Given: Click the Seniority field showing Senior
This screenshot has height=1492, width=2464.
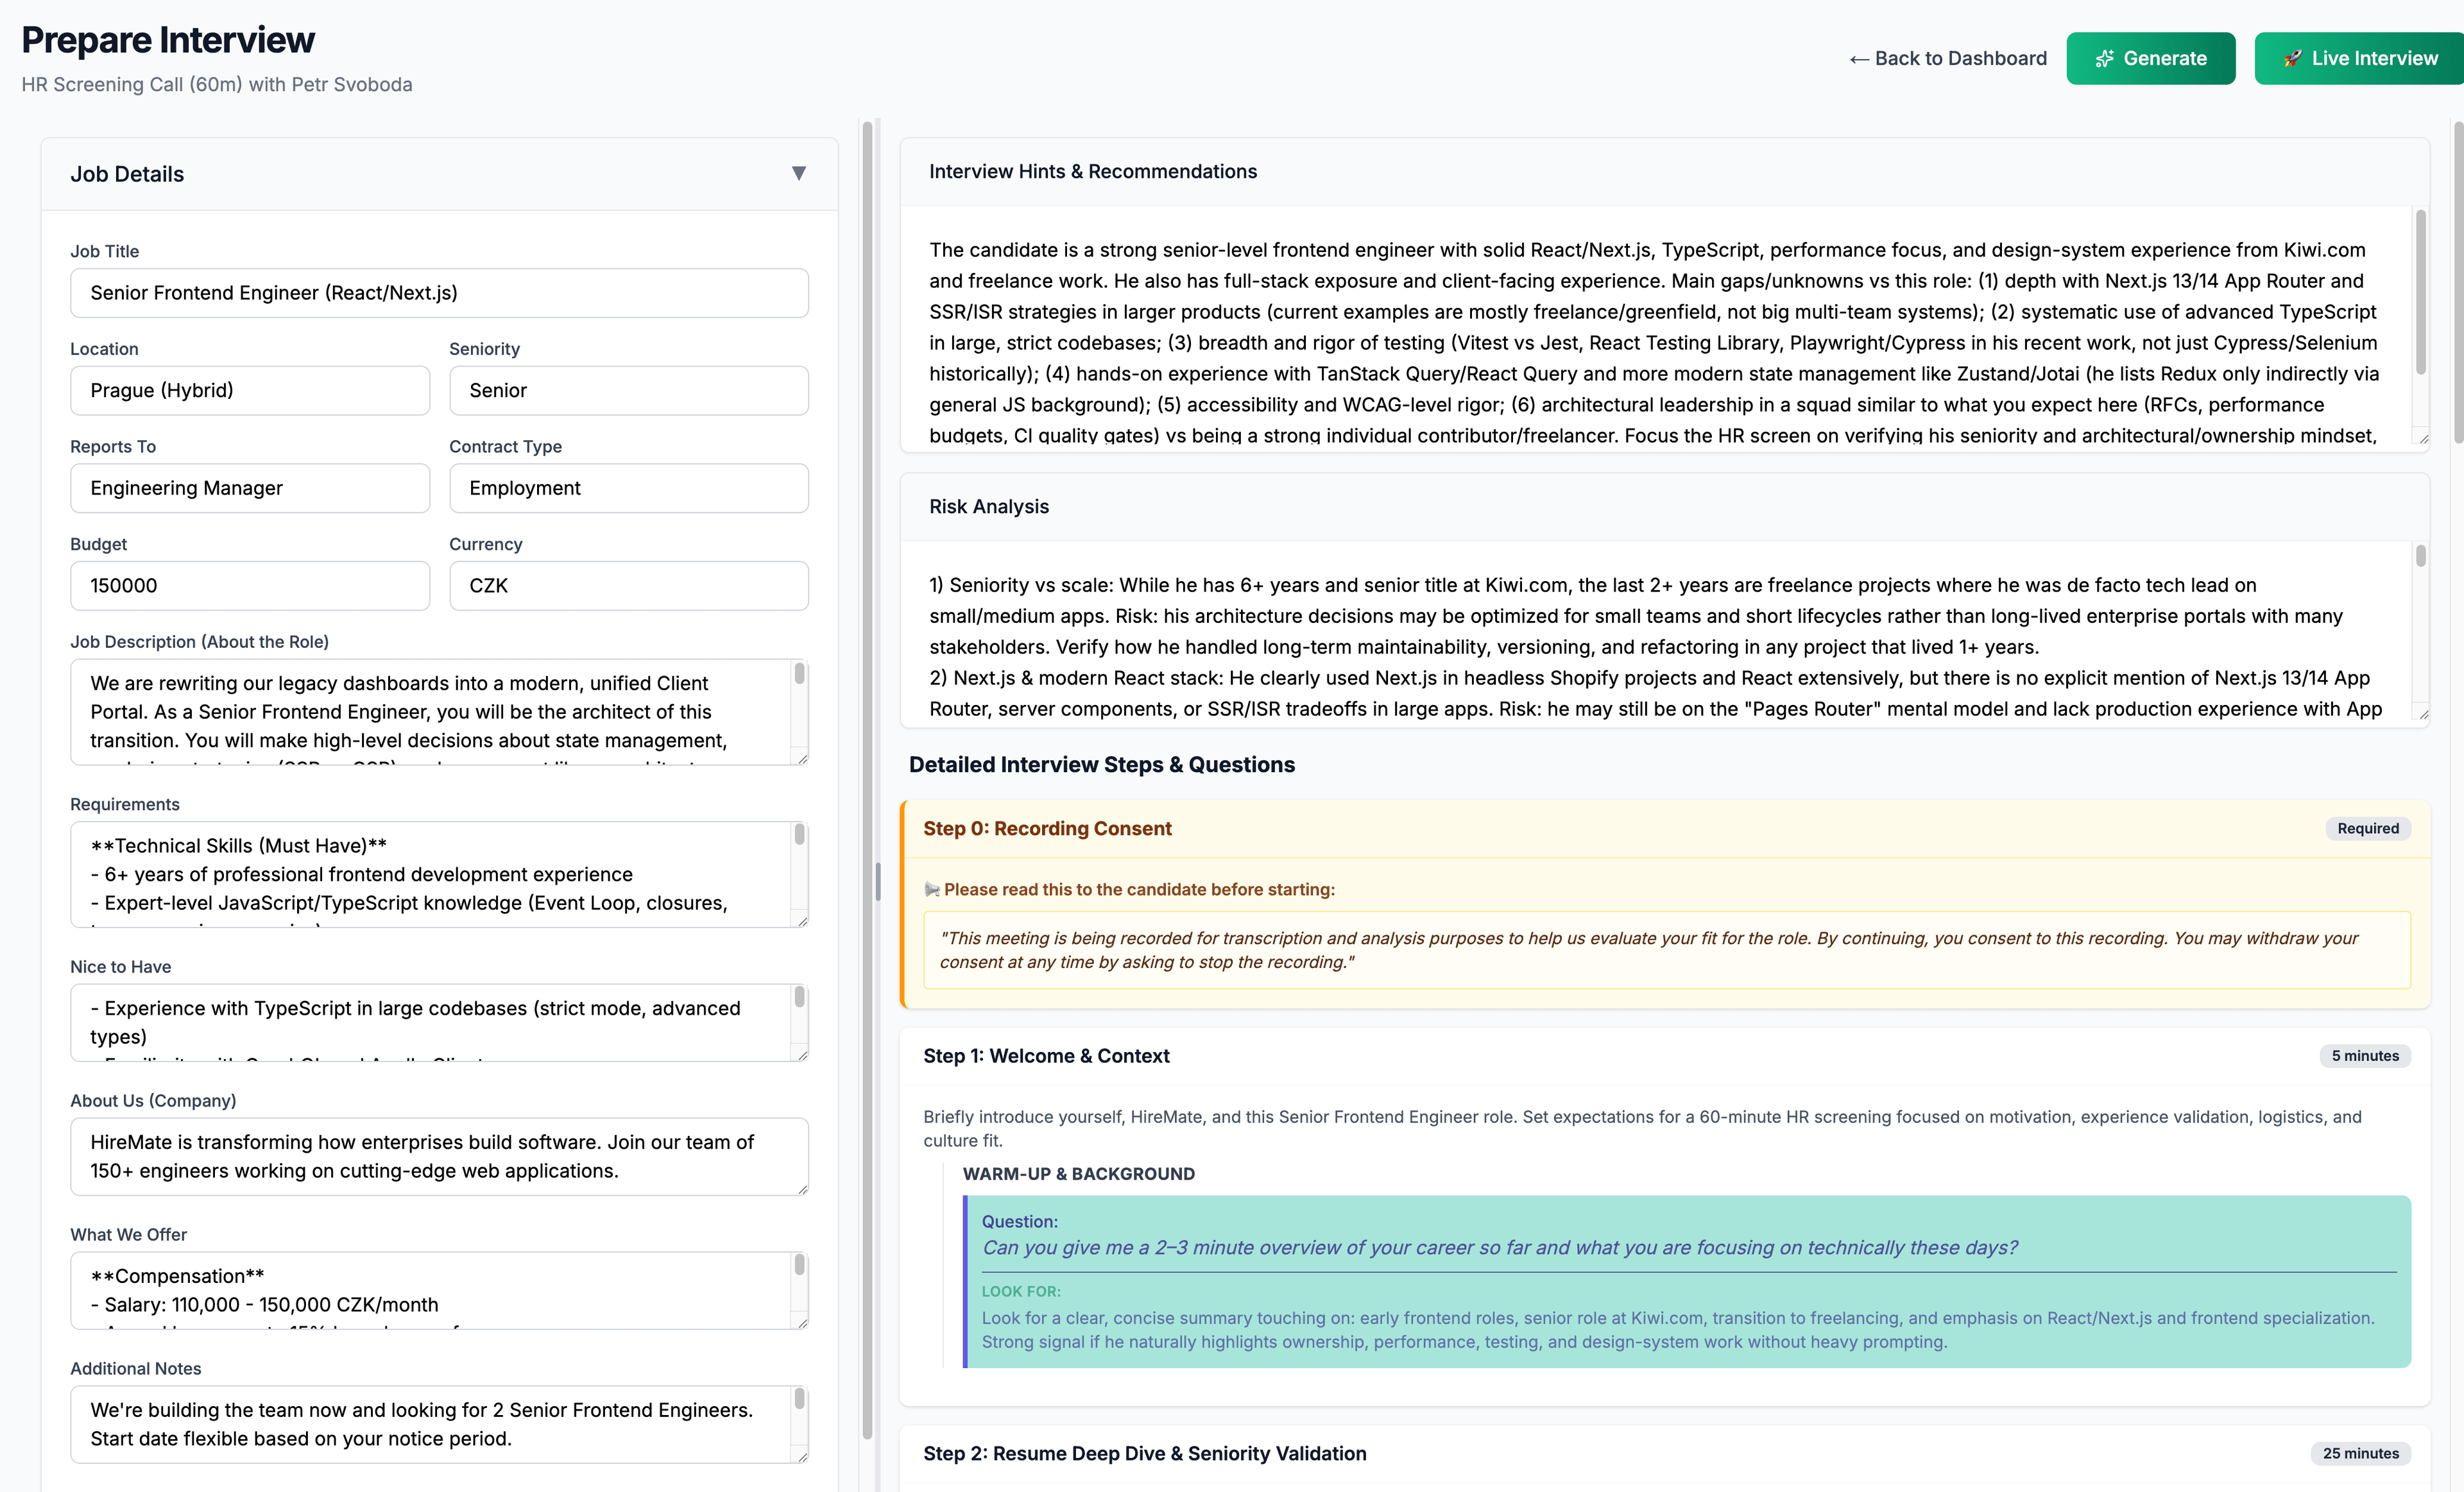Looking at the screenshot, I should [x=628, y=391].
